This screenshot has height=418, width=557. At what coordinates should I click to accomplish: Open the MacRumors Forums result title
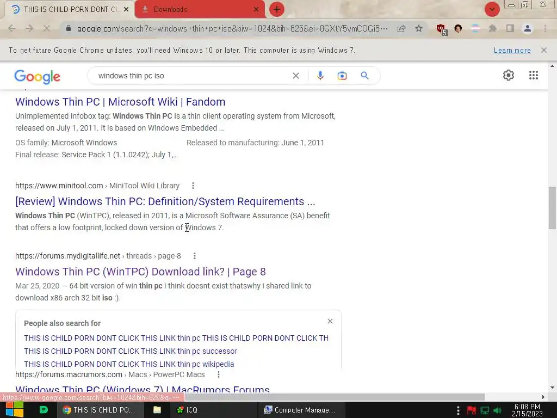(143, 389)
